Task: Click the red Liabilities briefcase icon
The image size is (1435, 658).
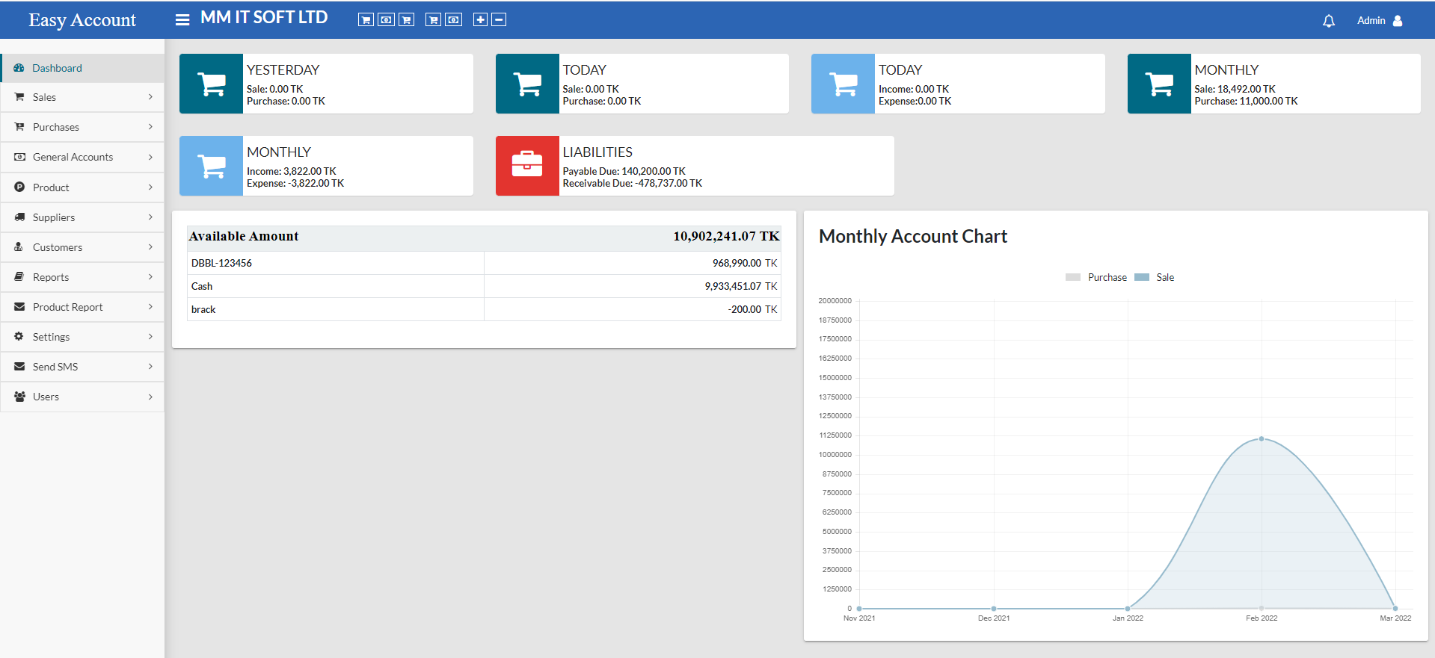Action: [x=526, y=165]
